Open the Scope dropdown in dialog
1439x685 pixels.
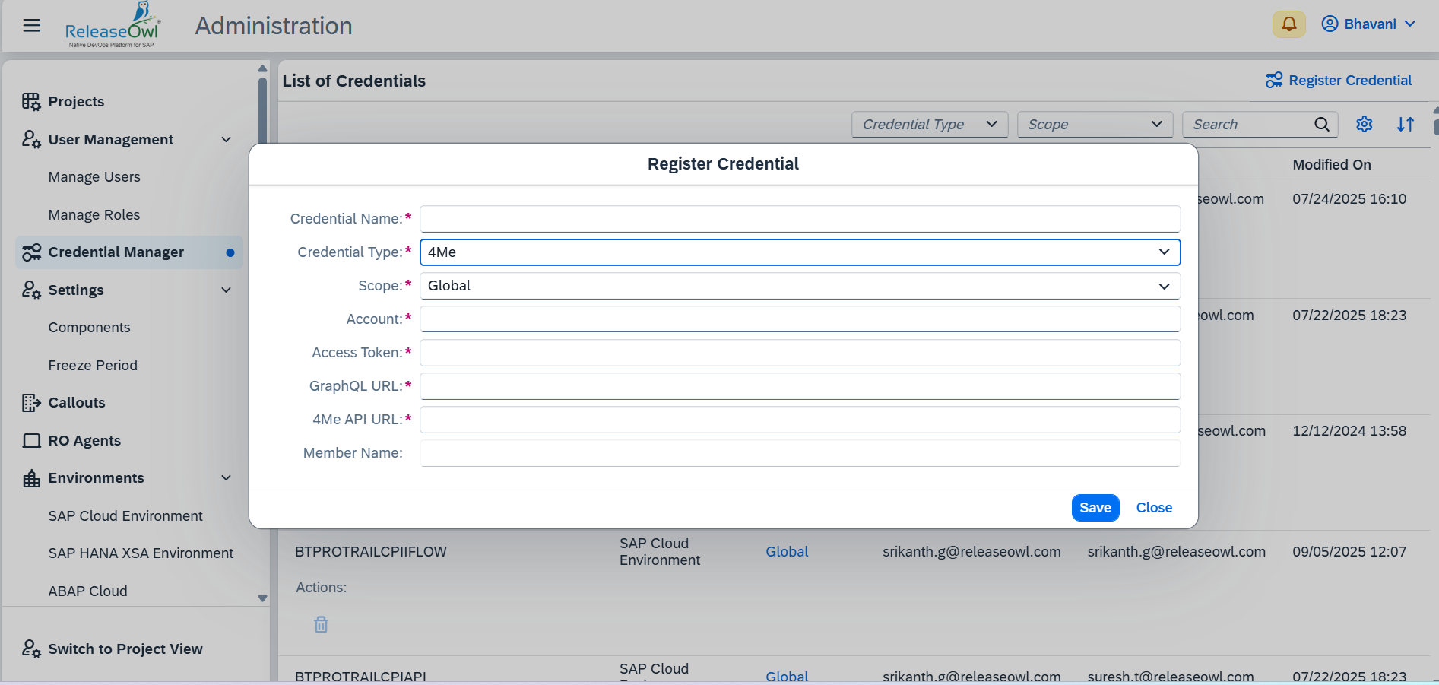coord(799,286)
